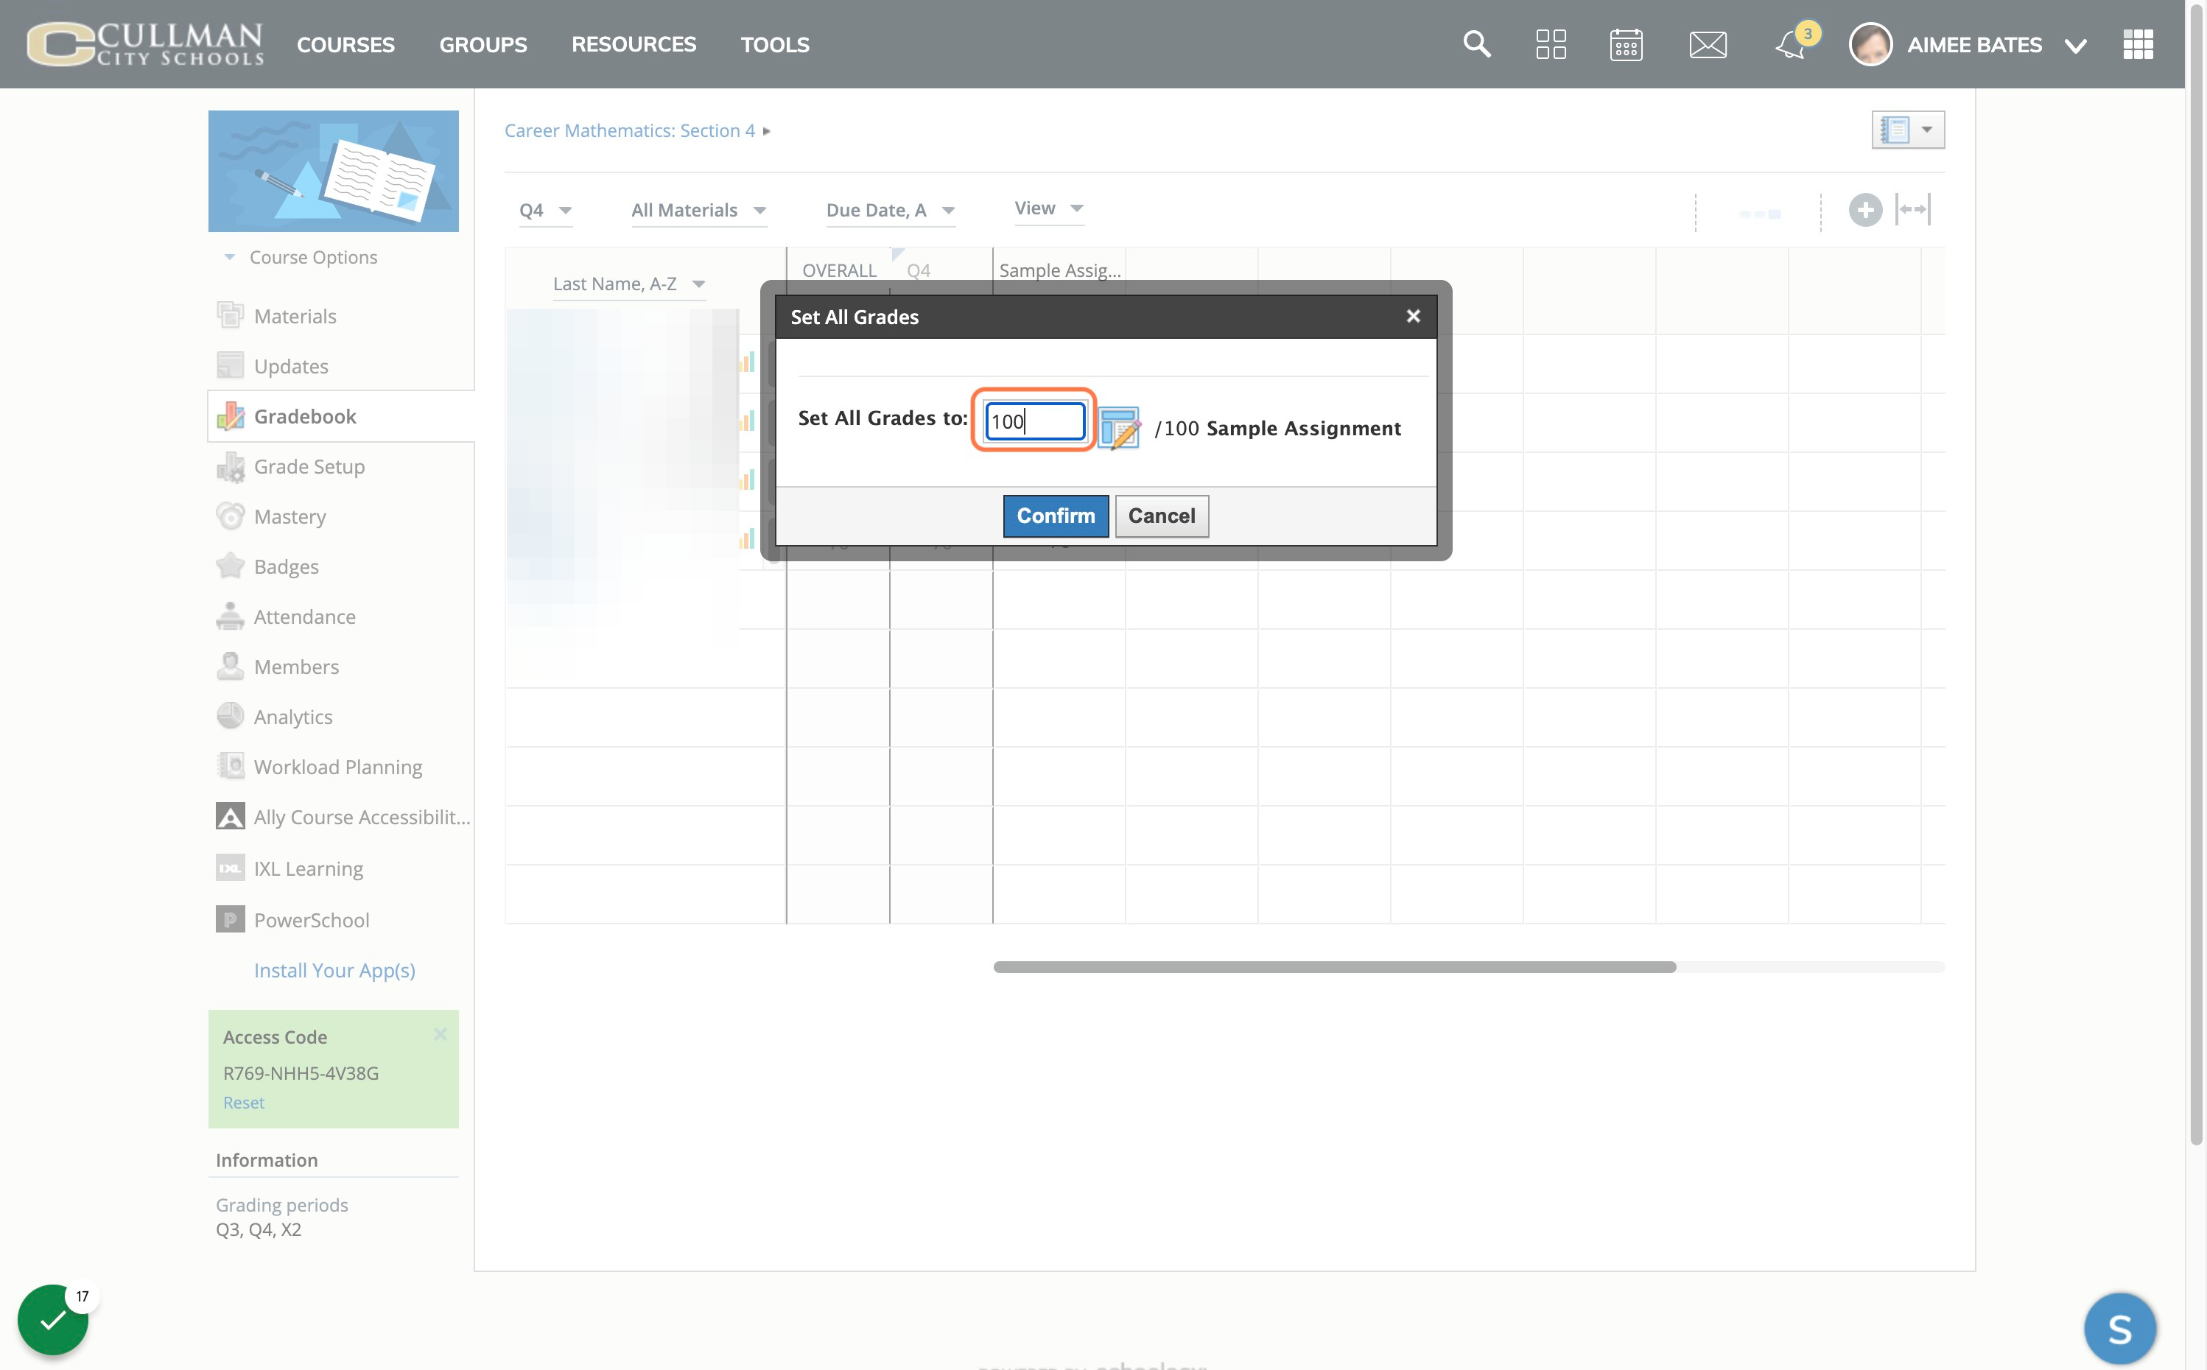Open the Q4 grading period dropdown
The height and width of the screenshot is (1370, 2207).
545,210
